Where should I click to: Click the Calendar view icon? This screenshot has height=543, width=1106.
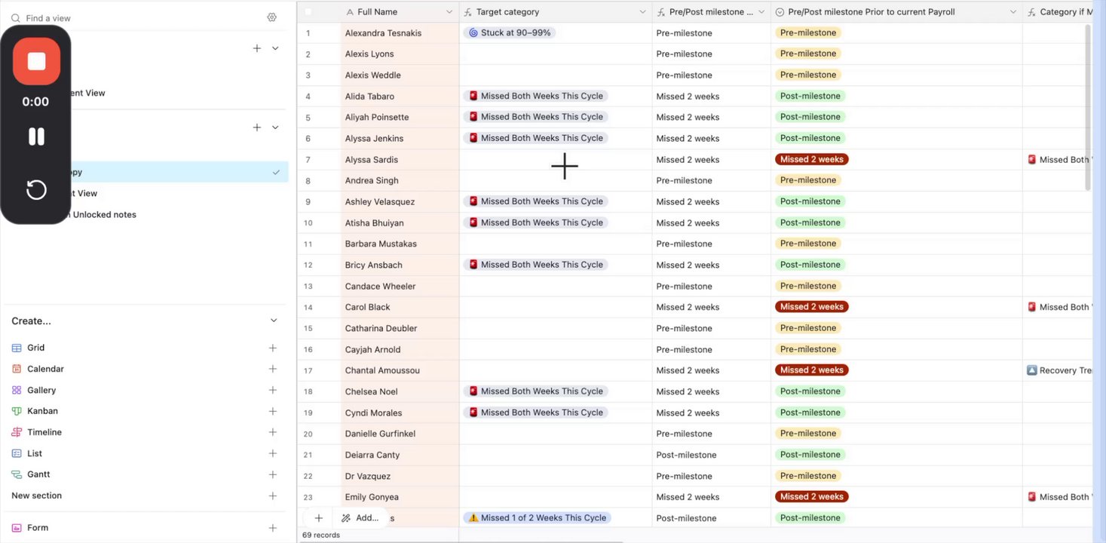[17, 369]
